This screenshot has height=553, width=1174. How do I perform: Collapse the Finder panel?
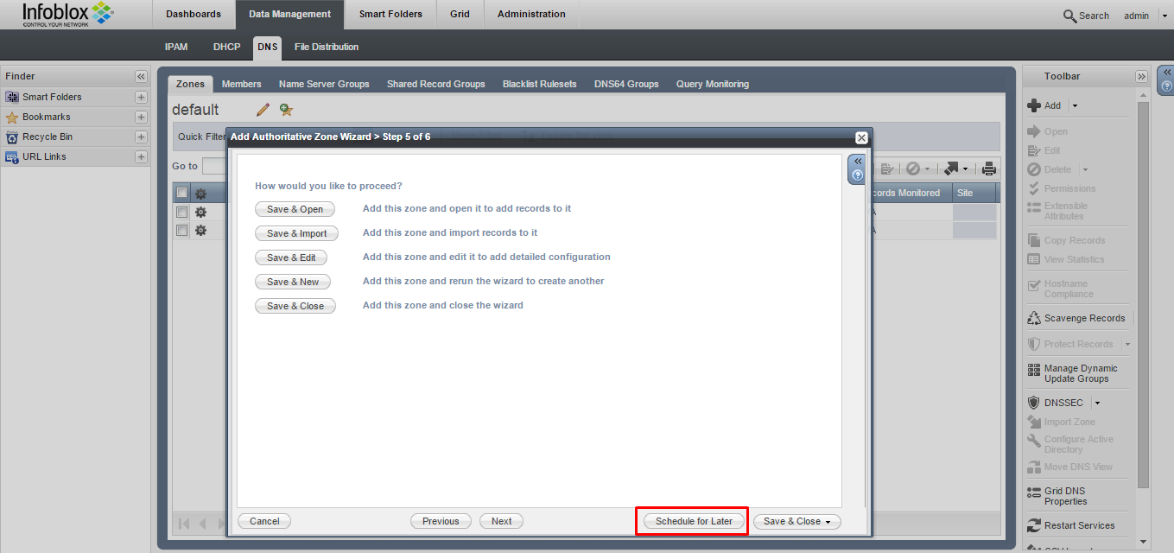141,76
